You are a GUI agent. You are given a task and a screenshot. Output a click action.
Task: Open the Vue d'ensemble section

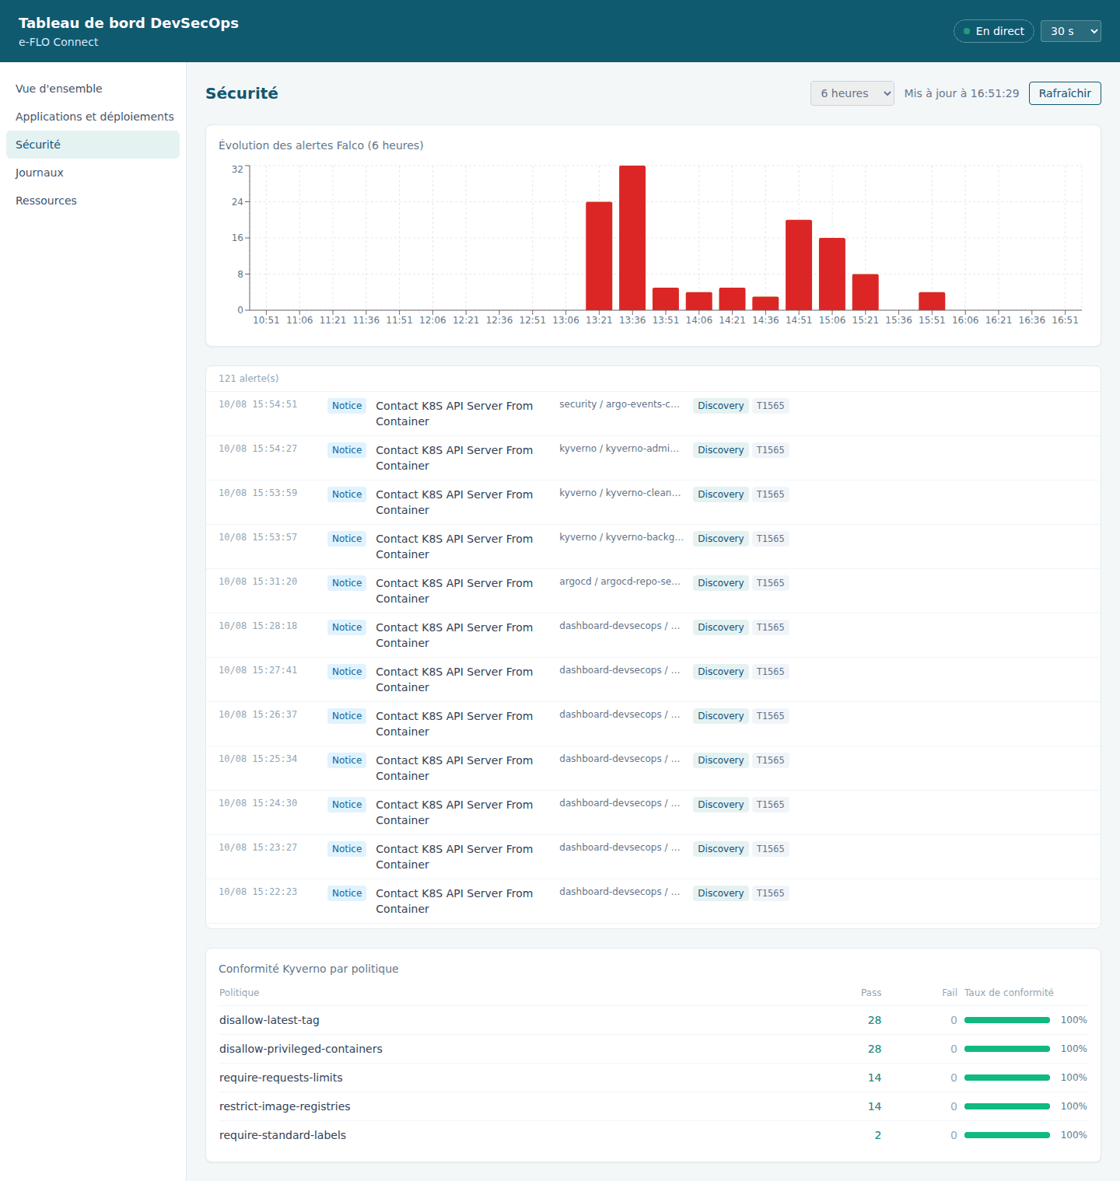coord(93,89)
